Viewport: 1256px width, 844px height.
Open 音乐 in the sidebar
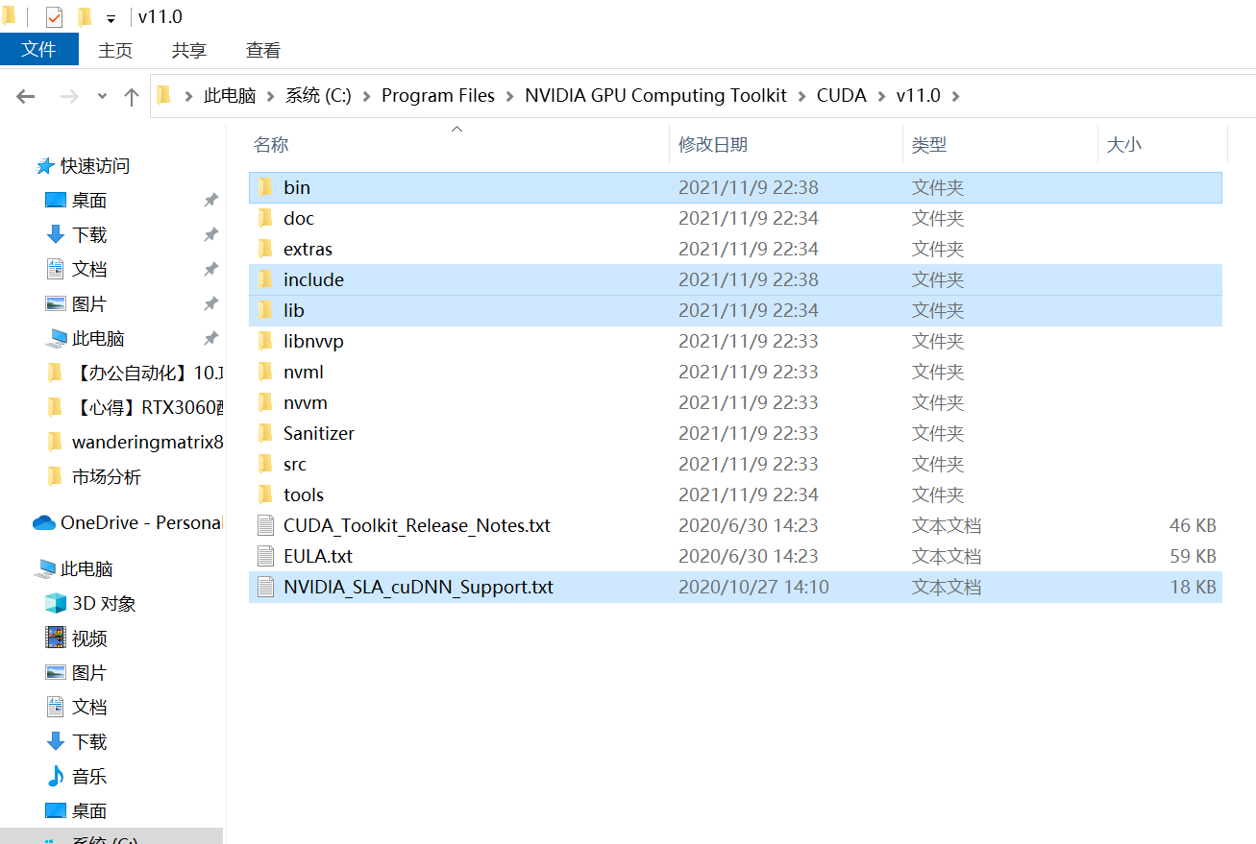pyautogui.click(x=89, y=777)
